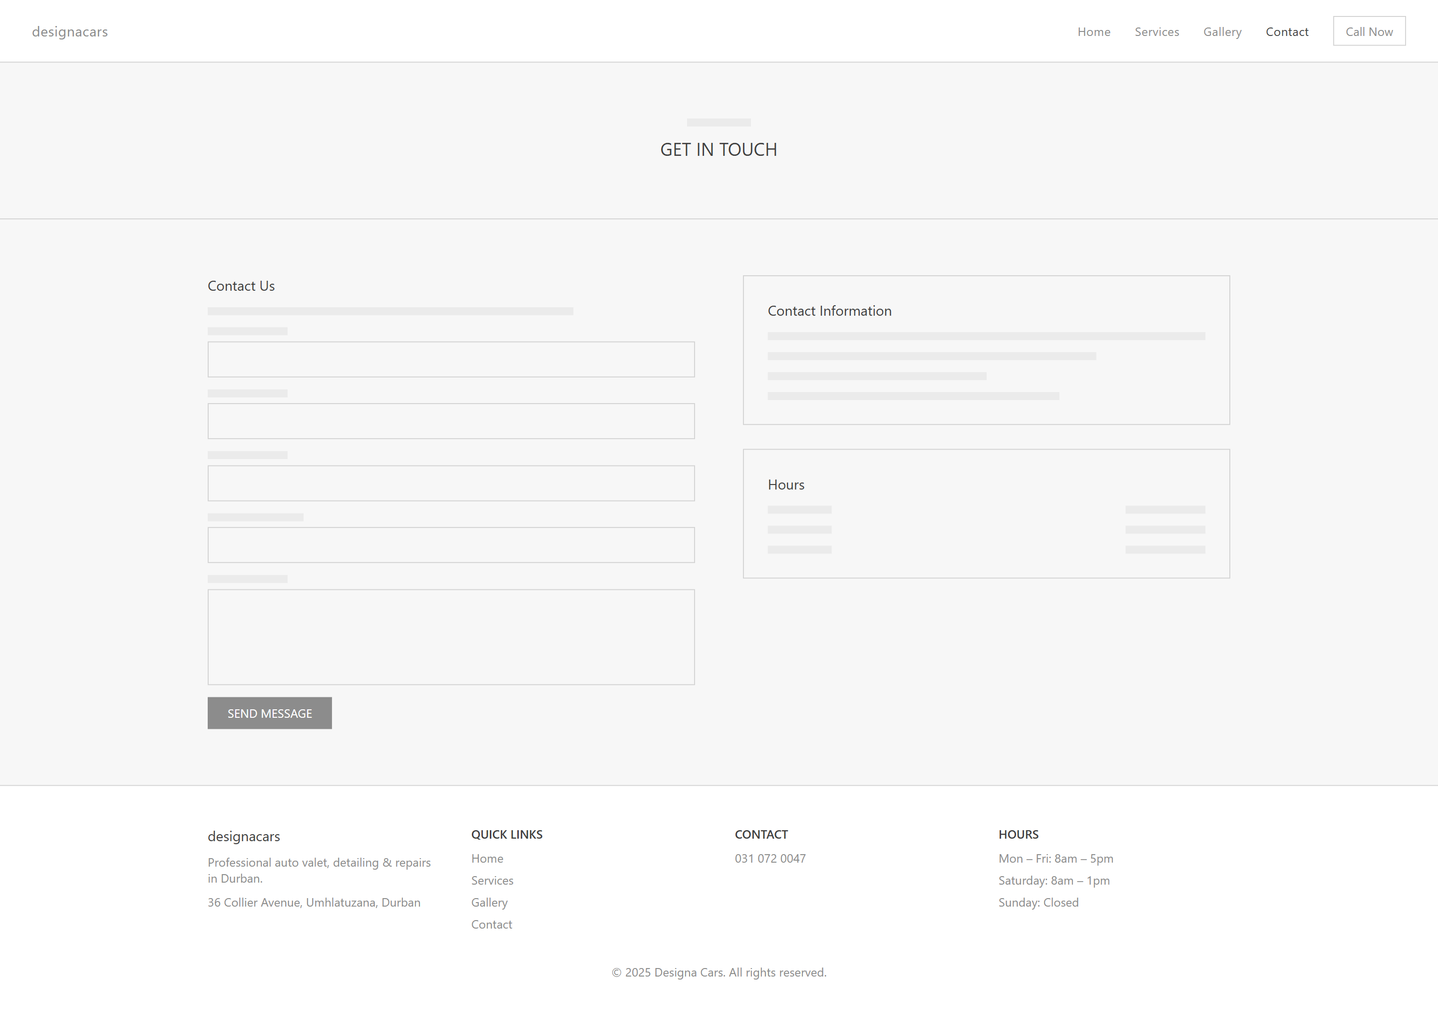
Task: Open the Home navigation link
Action: coord(1093,31)
